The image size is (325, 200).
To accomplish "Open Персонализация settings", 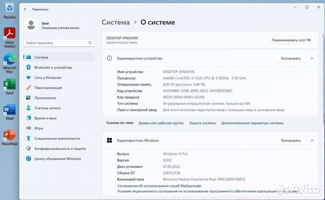I will 48,88.
